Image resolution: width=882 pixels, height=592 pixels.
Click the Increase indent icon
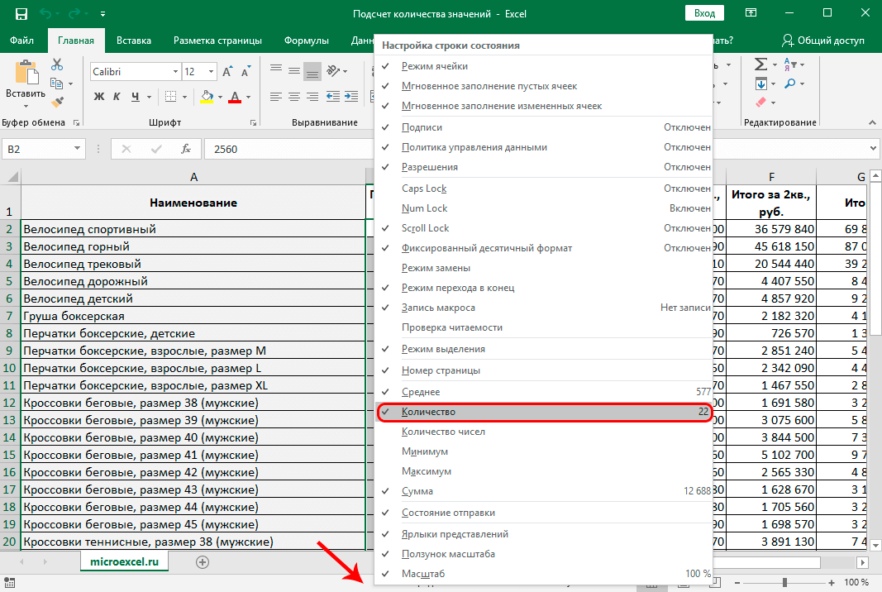point(351,97)
